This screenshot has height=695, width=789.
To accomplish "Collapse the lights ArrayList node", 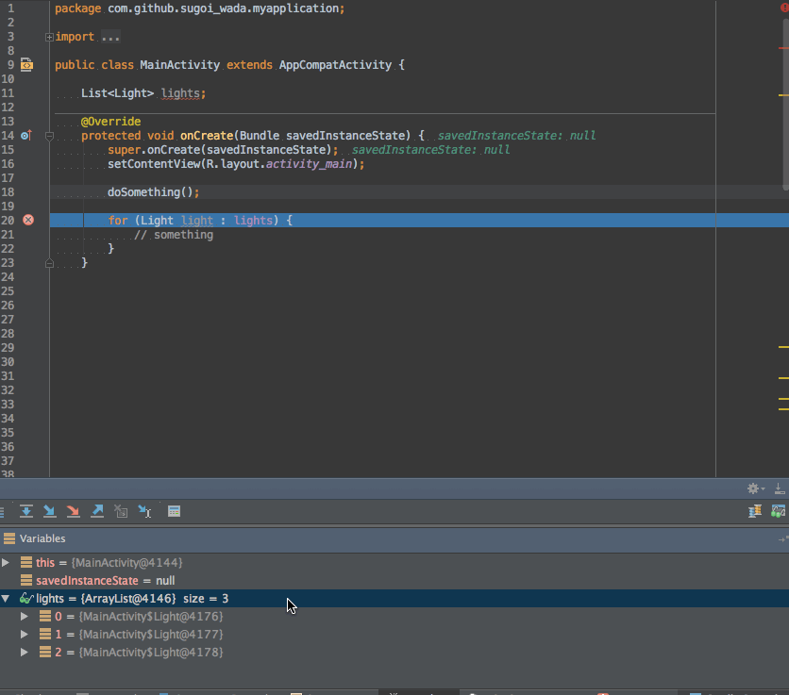I will click(7, 599).
